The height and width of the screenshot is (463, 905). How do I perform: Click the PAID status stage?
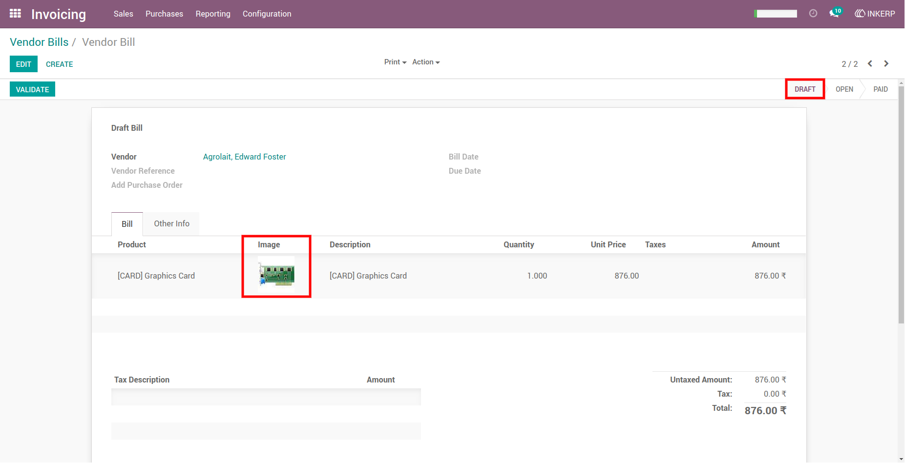click(881, 89)
